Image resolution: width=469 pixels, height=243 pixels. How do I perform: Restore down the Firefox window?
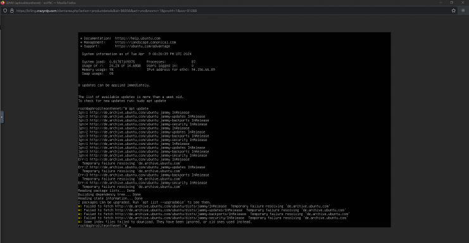[x=451, y=3]
